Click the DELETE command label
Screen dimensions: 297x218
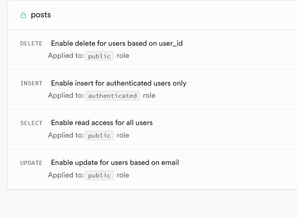click(x=31, y=44)
